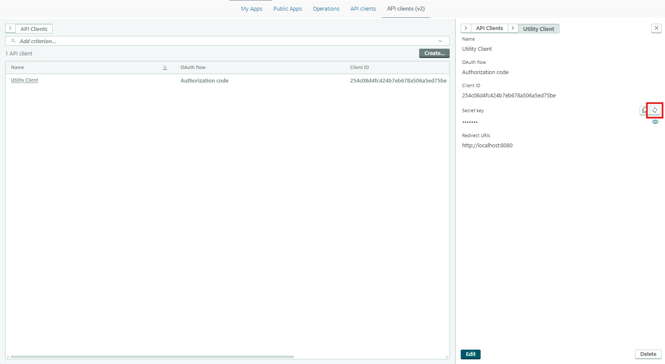Viewport: 665px width, 364px height.
Task: Click Edit for Utility Client
Action: point(470,354)
